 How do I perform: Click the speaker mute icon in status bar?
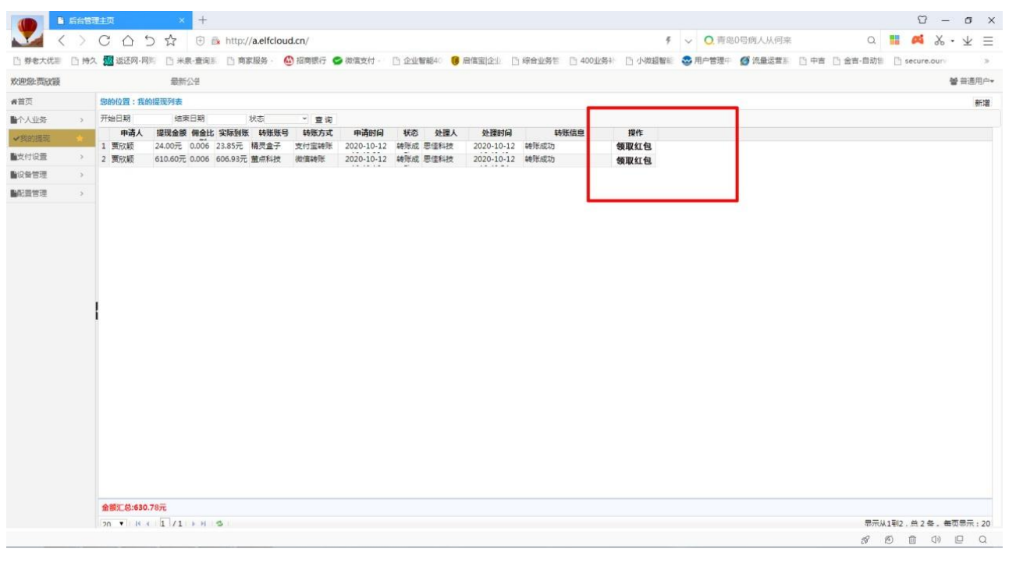(x=935, y=540)
